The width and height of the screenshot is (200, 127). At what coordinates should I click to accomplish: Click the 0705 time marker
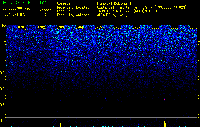[x=98, y=27]
